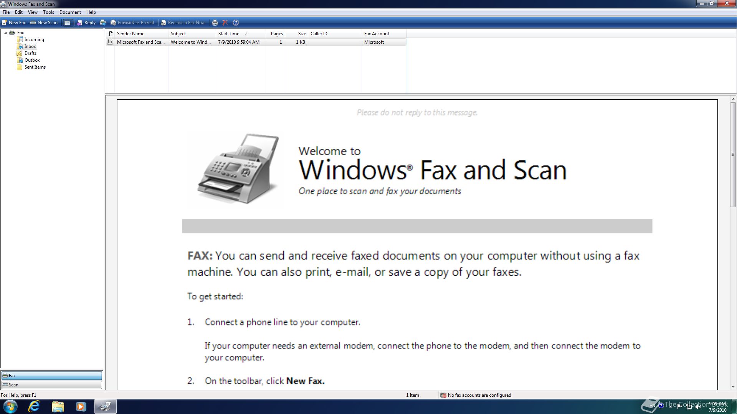Click the EN language indicator
The image size is (737, 414).
click(x=652, y=406)
